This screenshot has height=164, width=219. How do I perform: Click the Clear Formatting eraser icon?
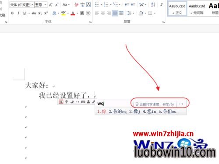click(76, 5)
